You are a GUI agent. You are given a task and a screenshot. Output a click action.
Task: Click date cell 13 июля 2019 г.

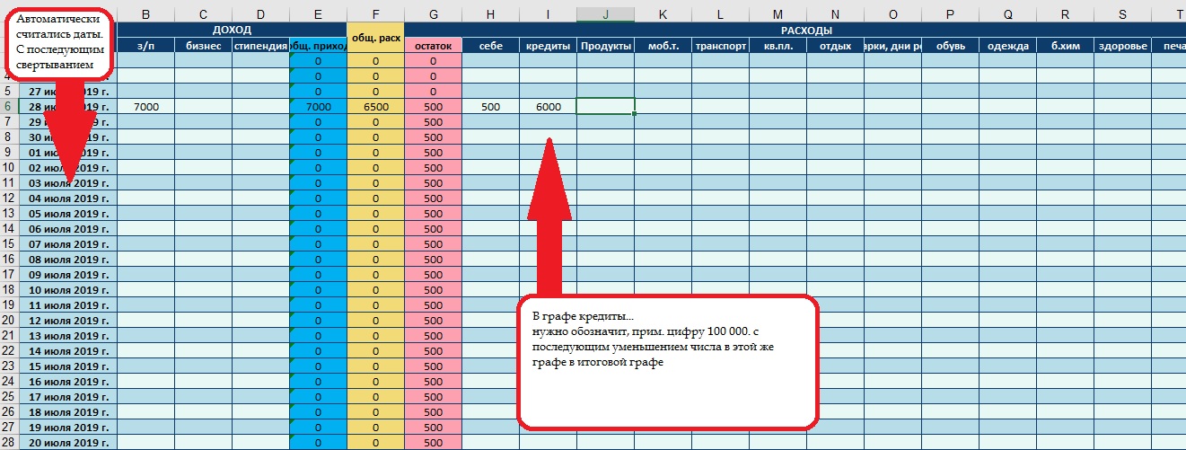click(67, 335)
